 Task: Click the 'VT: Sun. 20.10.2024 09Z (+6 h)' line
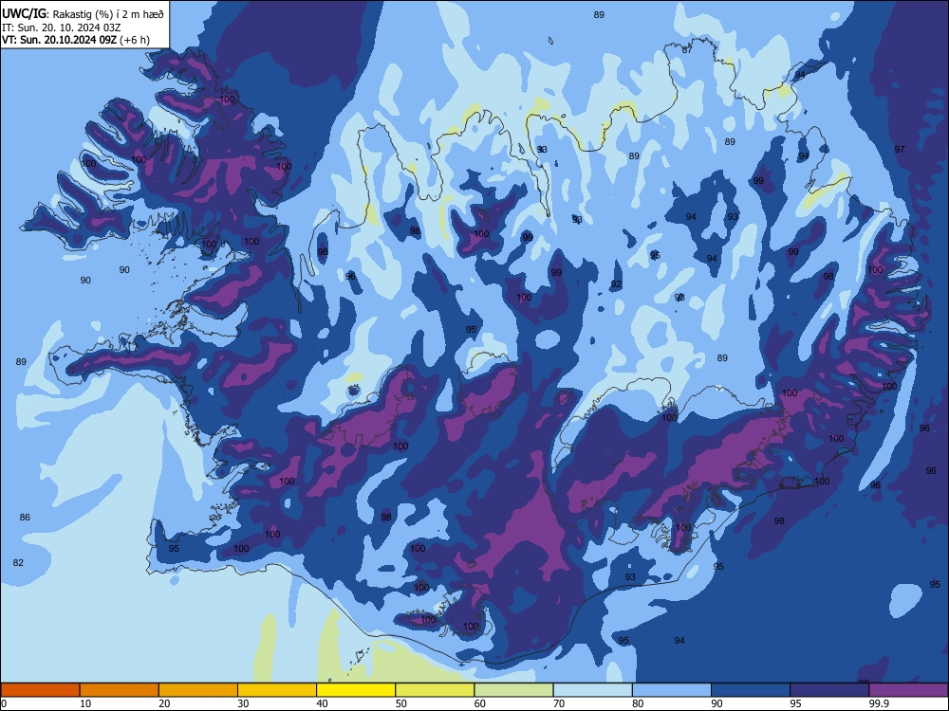point(76,40)
